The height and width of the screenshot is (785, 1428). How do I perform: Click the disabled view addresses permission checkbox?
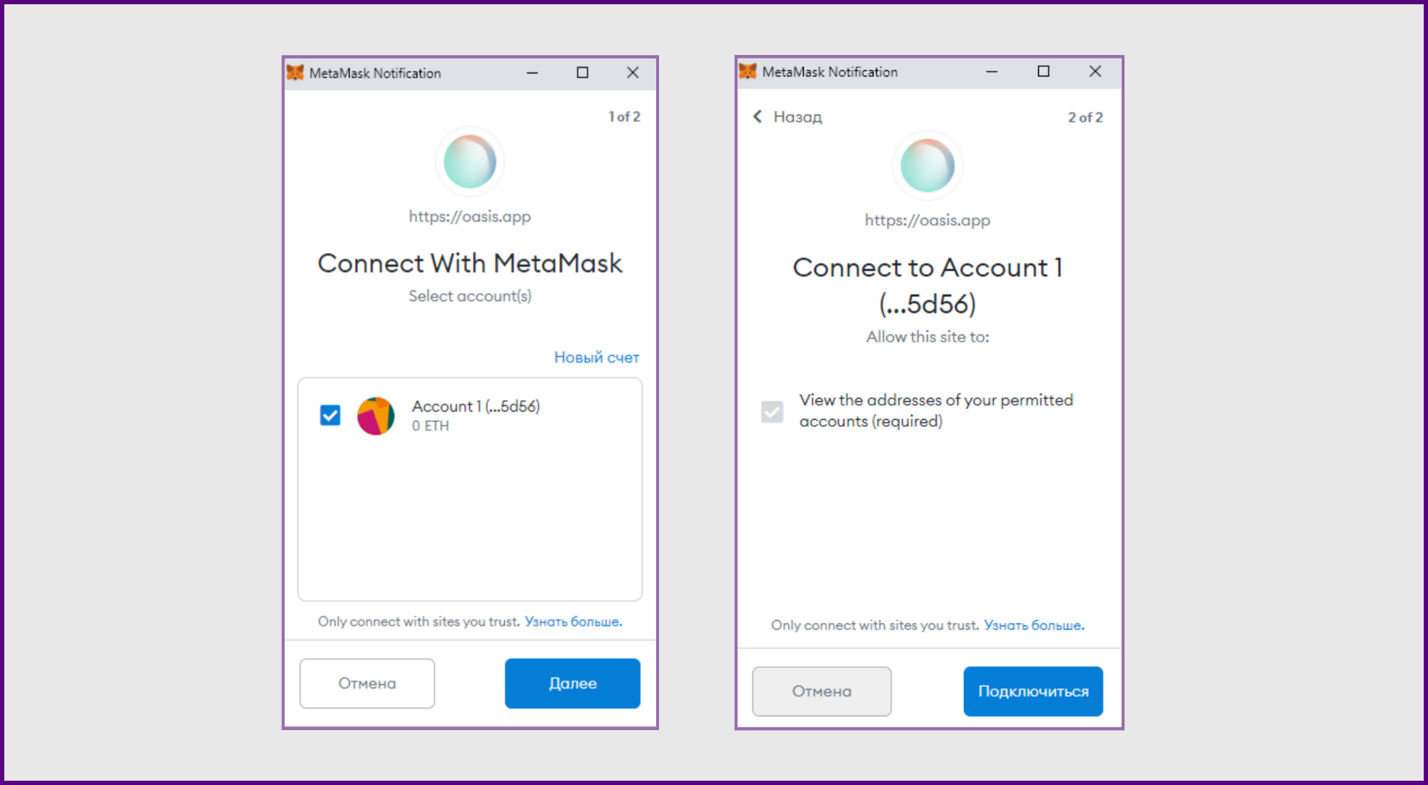[772, 412]
